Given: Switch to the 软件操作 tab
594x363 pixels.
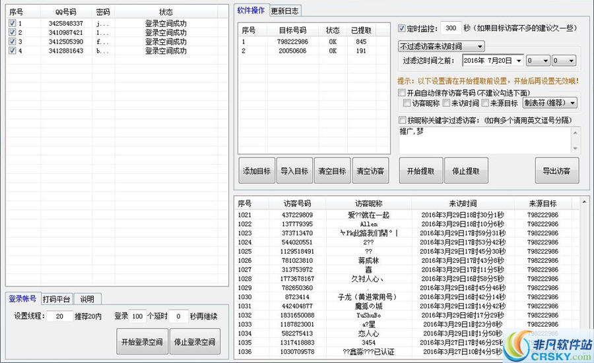Looking at the screenshot, I should coord(251,11).
